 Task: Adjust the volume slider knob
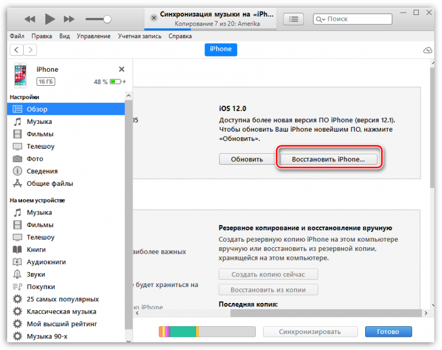(x=107, y=19)
